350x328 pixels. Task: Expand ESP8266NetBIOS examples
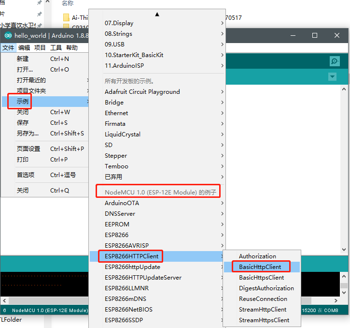point(157,310)
